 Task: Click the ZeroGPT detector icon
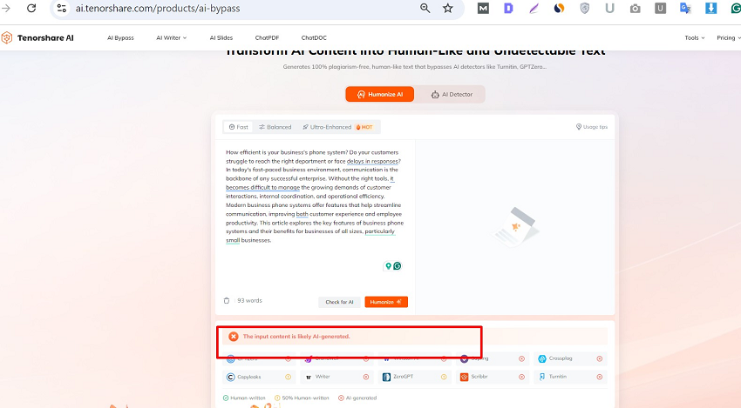(386, 377)
